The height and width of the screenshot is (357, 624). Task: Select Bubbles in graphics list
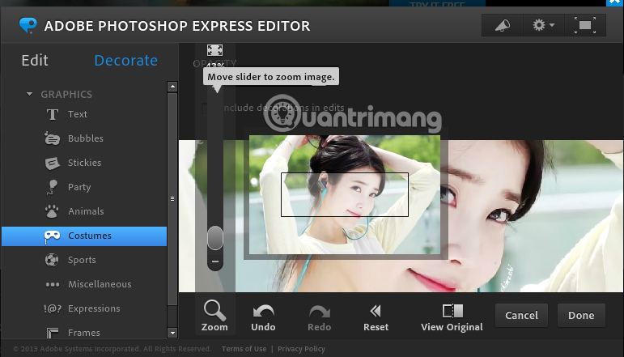pos(86,138)
